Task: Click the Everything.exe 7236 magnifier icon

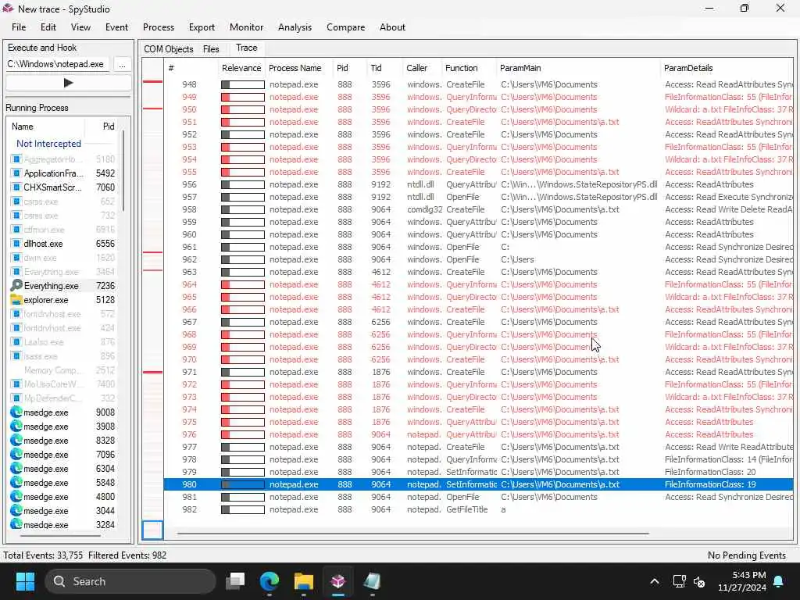Action: click(16, 286)
